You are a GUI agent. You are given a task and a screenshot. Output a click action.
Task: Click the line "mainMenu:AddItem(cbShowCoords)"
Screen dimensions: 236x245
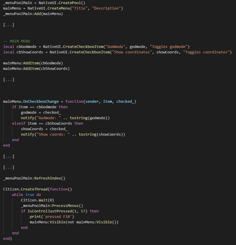36,68
